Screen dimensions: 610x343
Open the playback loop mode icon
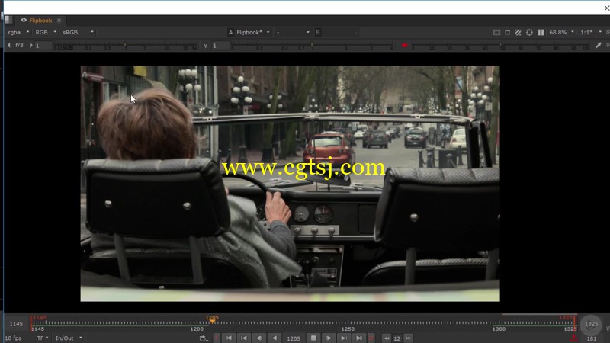point(203,338)
